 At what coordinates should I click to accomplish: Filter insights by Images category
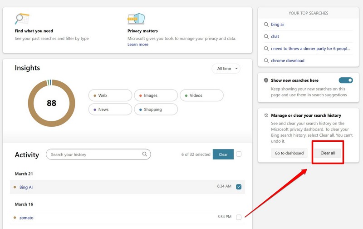tap(156, 95)
